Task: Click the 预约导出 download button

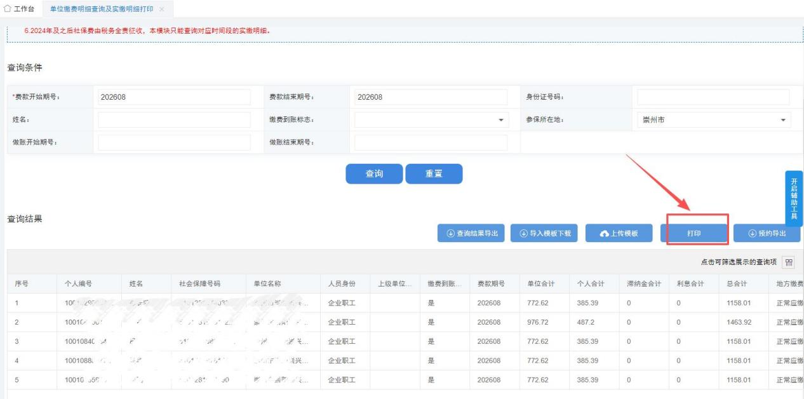Action: click(x=767, y=234)
